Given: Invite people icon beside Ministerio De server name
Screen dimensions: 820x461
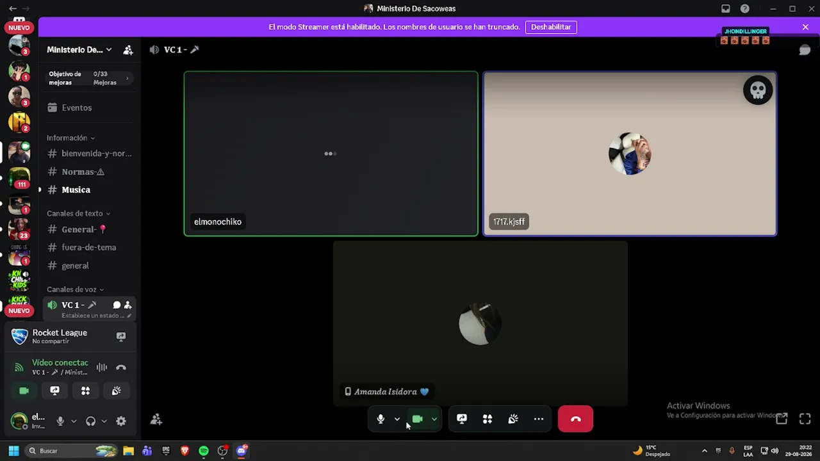Looking at the screenshot, I should [128, 50].
